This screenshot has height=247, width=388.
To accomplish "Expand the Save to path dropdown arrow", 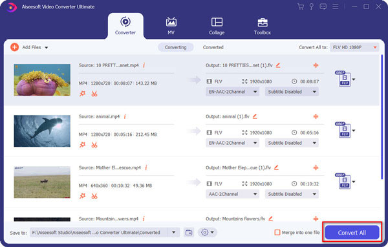I will (174, 232).
